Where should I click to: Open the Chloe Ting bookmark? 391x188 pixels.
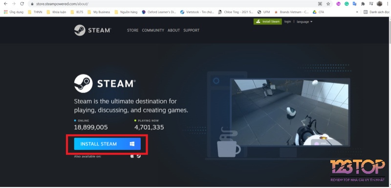click(x=236, y=12)
